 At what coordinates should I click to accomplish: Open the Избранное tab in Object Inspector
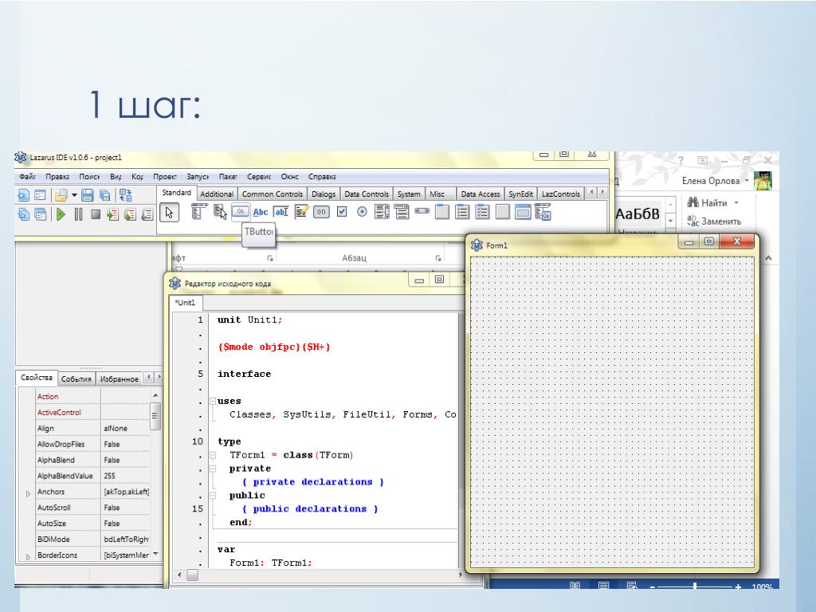coord(120,379)
